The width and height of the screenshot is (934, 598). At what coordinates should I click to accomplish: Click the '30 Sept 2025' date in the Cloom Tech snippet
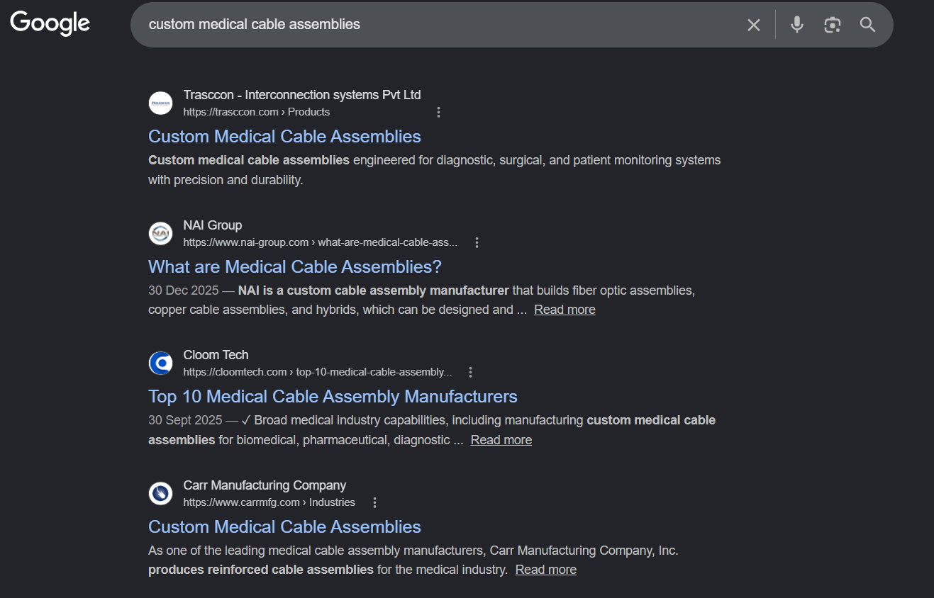click(x=184, y=420)
